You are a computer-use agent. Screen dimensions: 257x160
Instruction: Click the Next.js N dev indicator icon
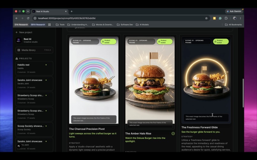19,146
